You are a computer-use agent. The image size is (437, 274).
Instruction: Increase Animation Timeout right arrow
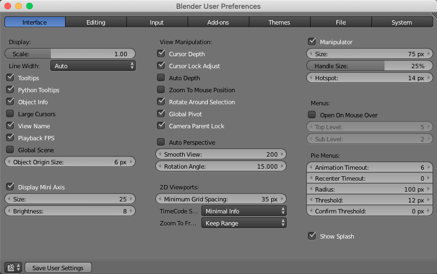429,167
